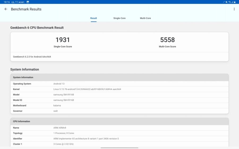Tap the bottom navigation gesture handle
Image resolution: width=239 pixels, height=149 pixels.
tap(119, 148)
